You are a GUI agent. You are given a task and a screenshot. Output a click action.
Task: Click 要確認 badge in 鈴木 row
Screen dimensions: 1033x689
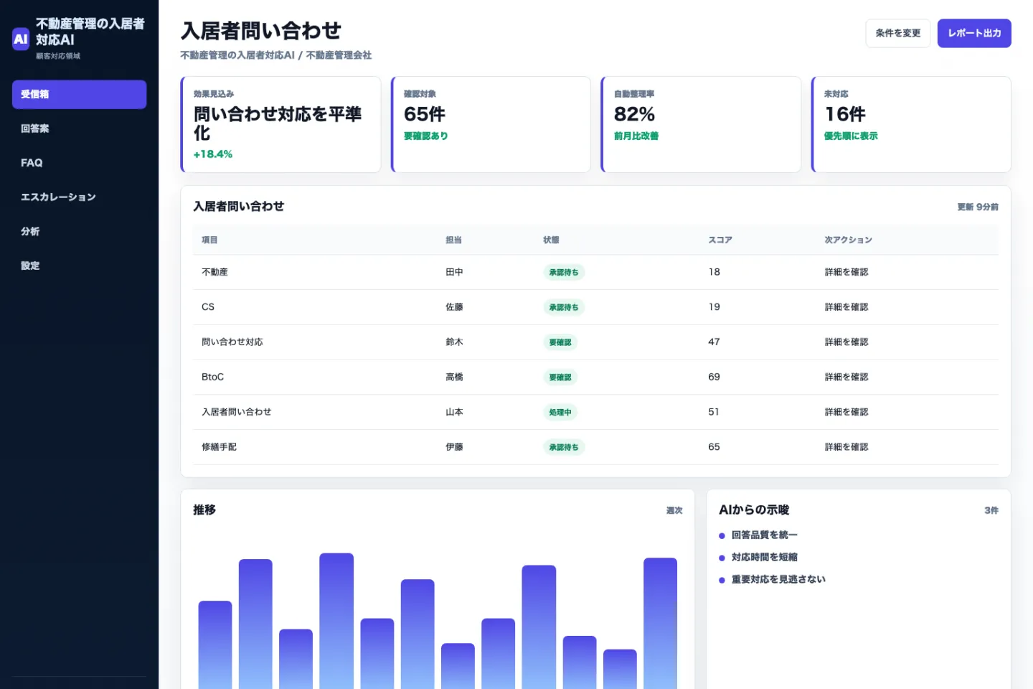click(x=560, y=342)
